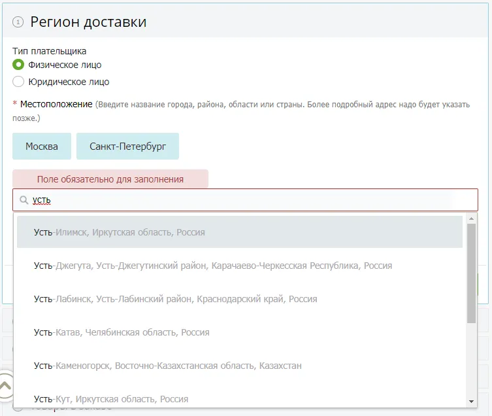Choose Усть-Кут, Иркутская область suggestion

click(x=111, y=398)
